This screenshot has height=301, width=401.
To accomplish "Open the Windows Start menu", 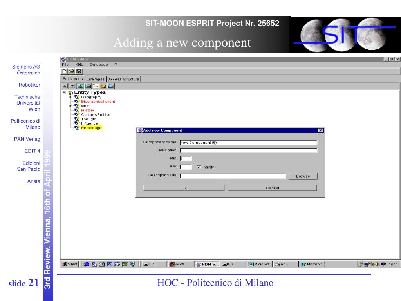I will pyautogui.click(x=70, y=264).
